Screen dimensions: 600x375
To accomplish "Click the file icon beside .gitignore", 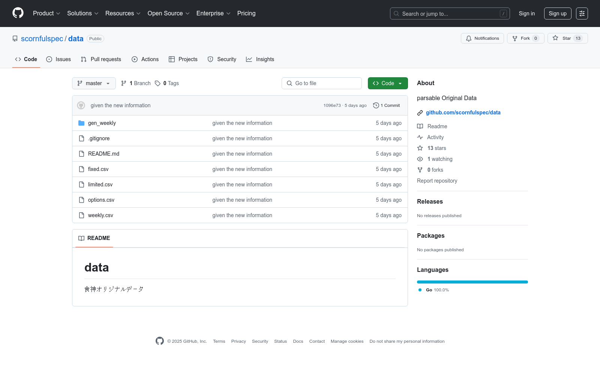I will click(x=81, y=138).
